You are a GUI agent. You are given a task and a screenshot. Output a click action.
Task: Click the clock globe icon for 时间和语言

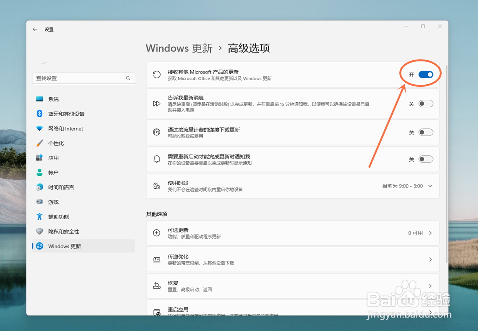point(40,187)
